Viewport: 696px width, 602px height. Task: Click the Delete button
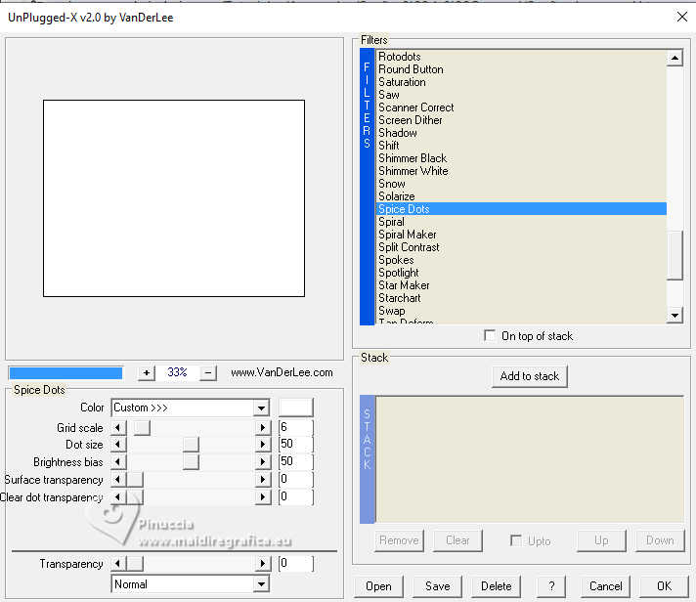click(x=496, y=586)
